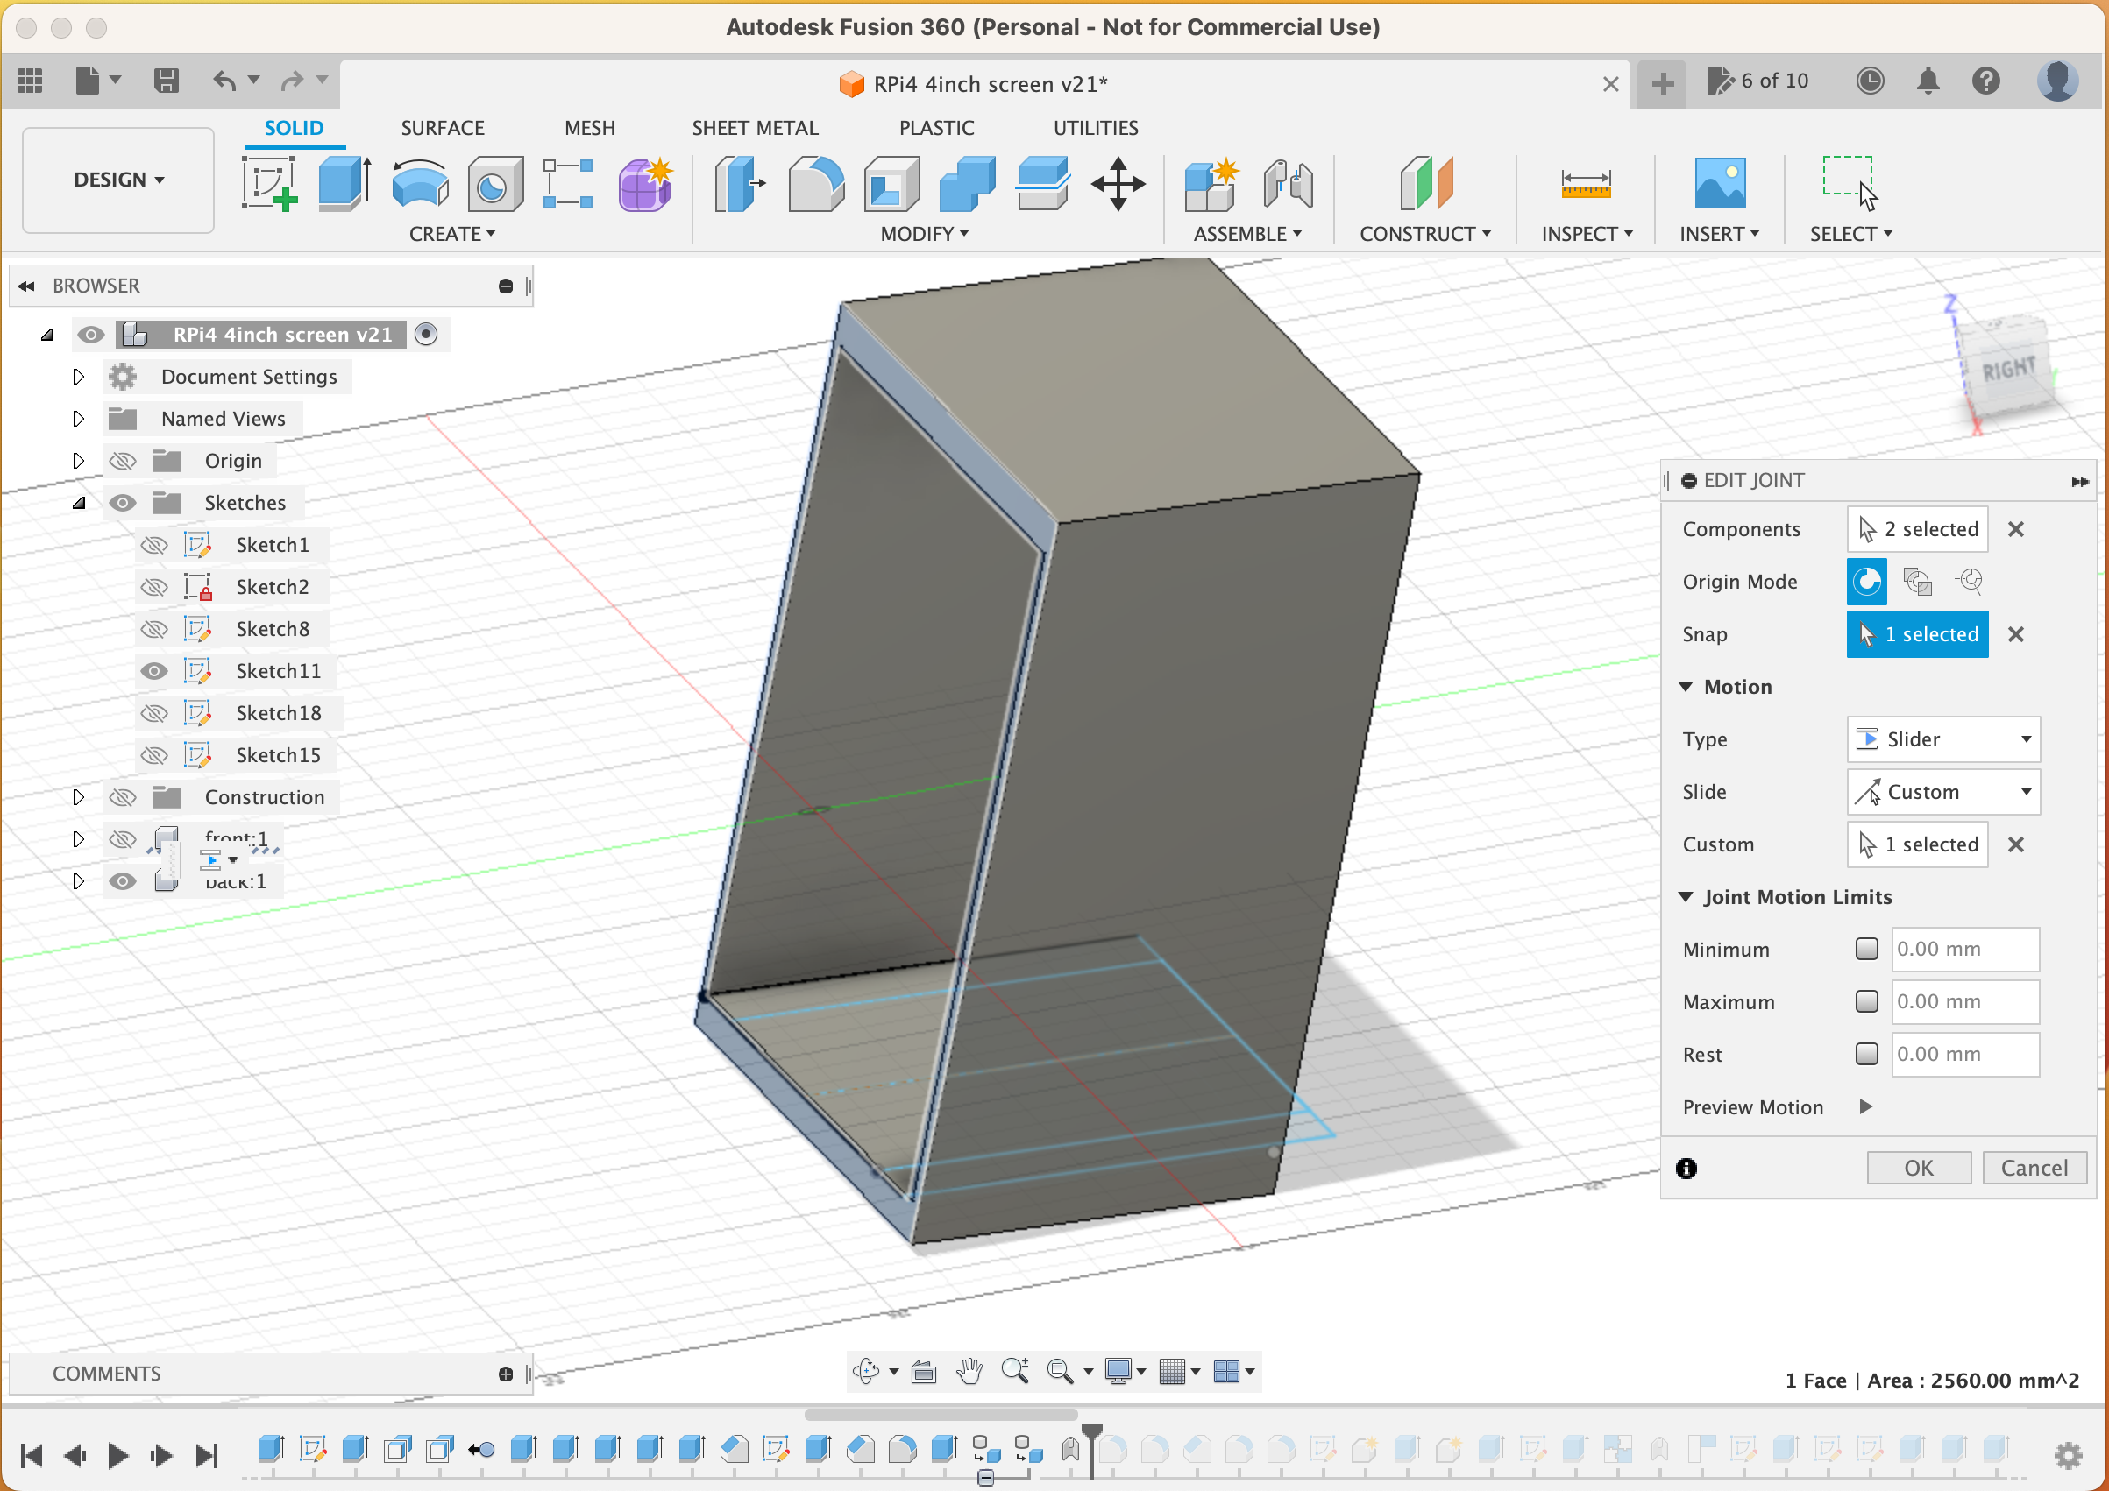Save the document with the floppy icon
The width and height of the screenshot is (2109, 1491).
[x=167, y=81]
